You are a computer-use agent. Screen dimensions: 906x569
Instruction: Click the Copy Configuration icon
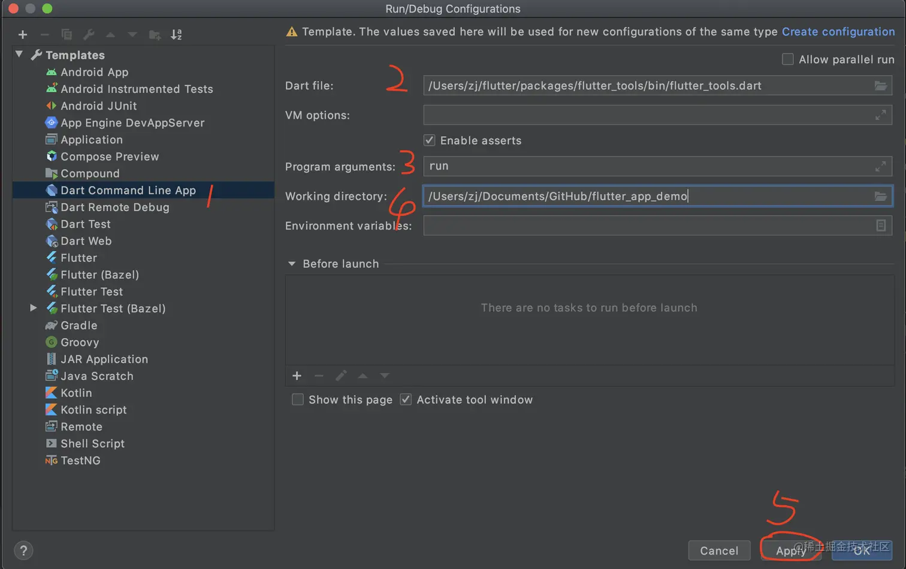(x=67, y=35)
